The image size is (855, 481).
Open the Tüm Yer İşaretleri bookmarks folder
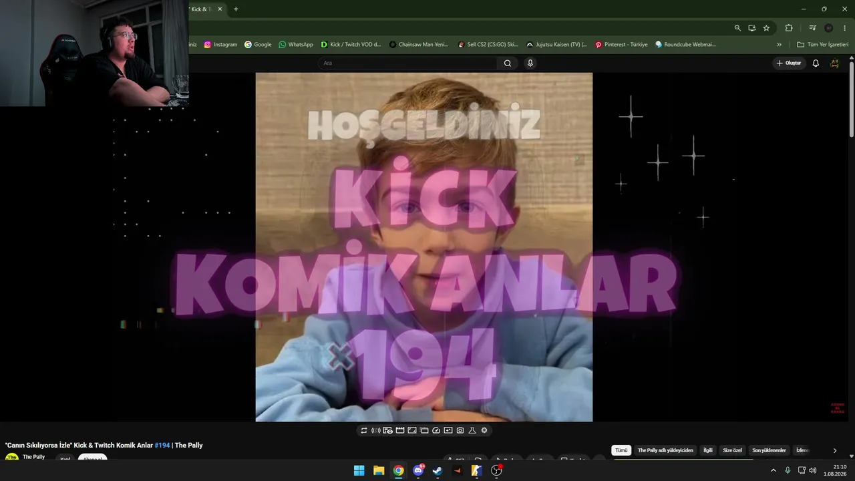click(822, 45)
